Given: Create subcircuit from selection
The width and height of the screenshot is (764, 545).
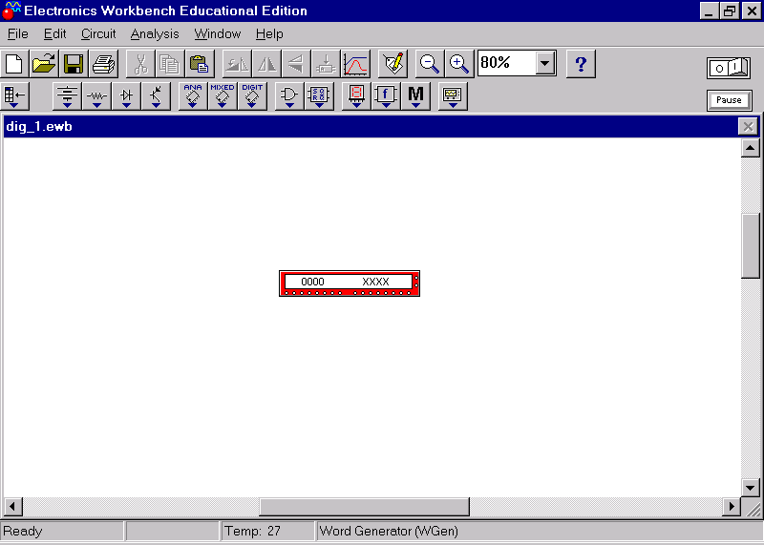Looking at the screenshot, I should click(x=326, y=64).
